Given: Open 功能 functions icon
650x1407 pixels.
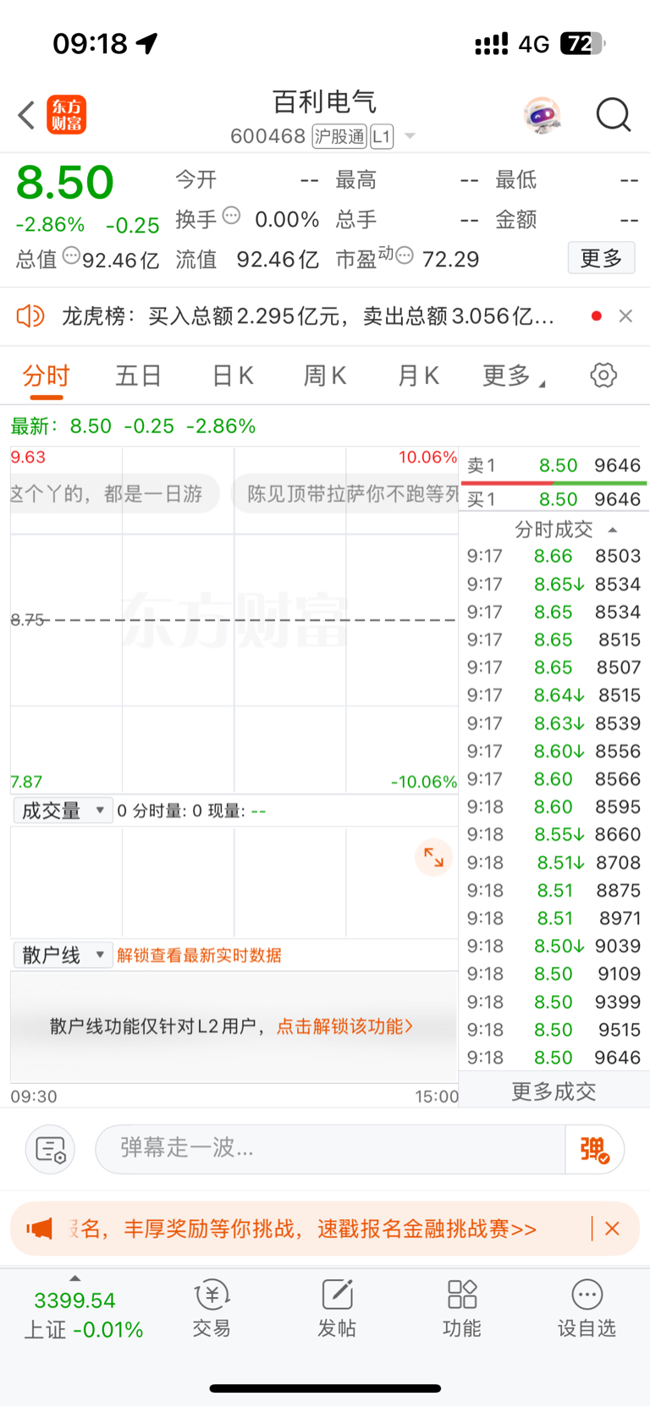Looking at the screenshot, I should point(462,1308).
